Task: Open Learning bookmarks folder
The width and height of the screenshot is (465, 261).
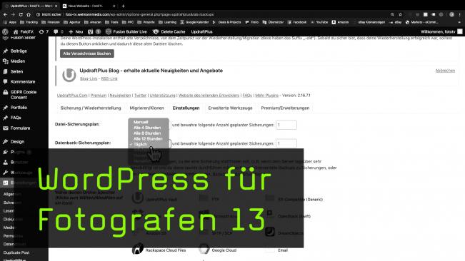Action: [167, 22]
